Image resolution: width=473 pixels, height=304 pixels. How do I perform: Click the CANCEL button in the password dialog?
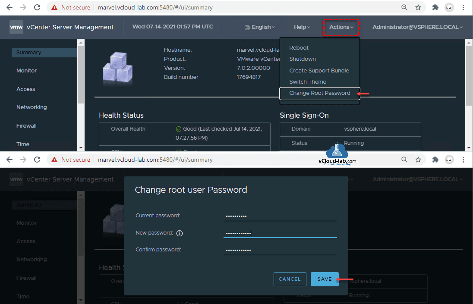point(290,279)
